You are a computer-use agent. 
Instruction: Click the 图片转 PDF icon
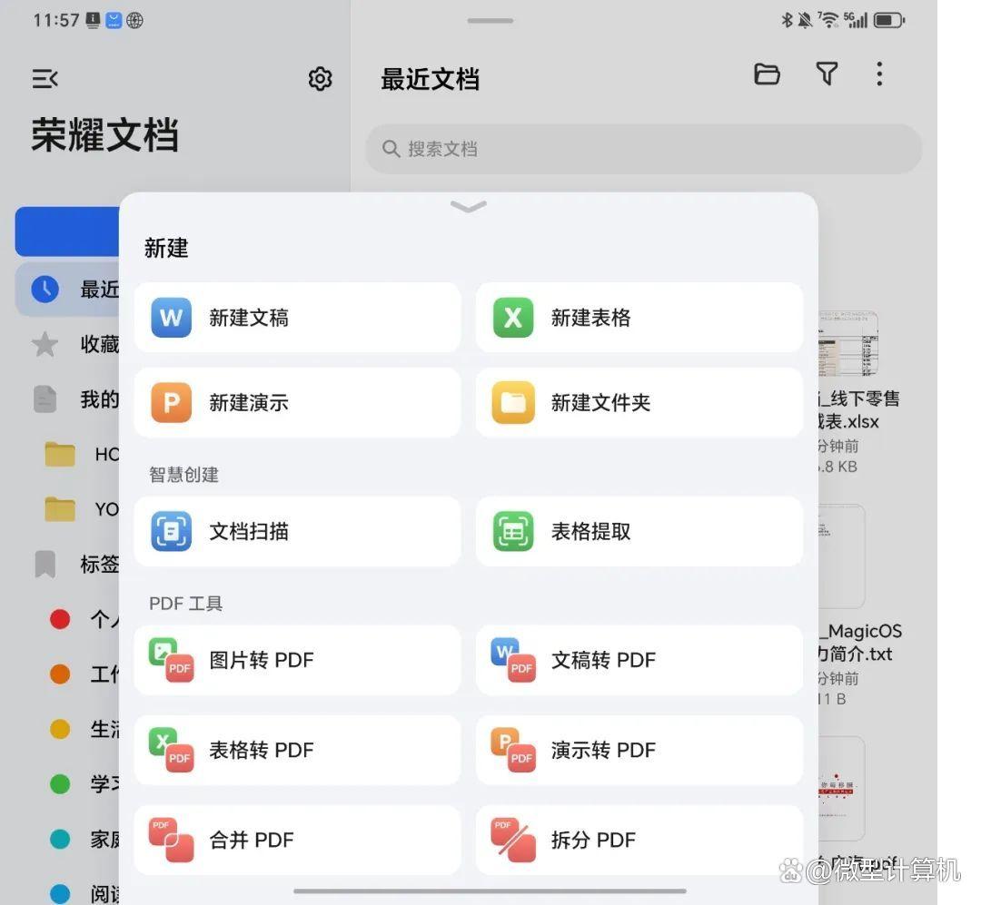pos(171,660)
